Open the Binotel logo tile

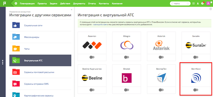[127, 78]
